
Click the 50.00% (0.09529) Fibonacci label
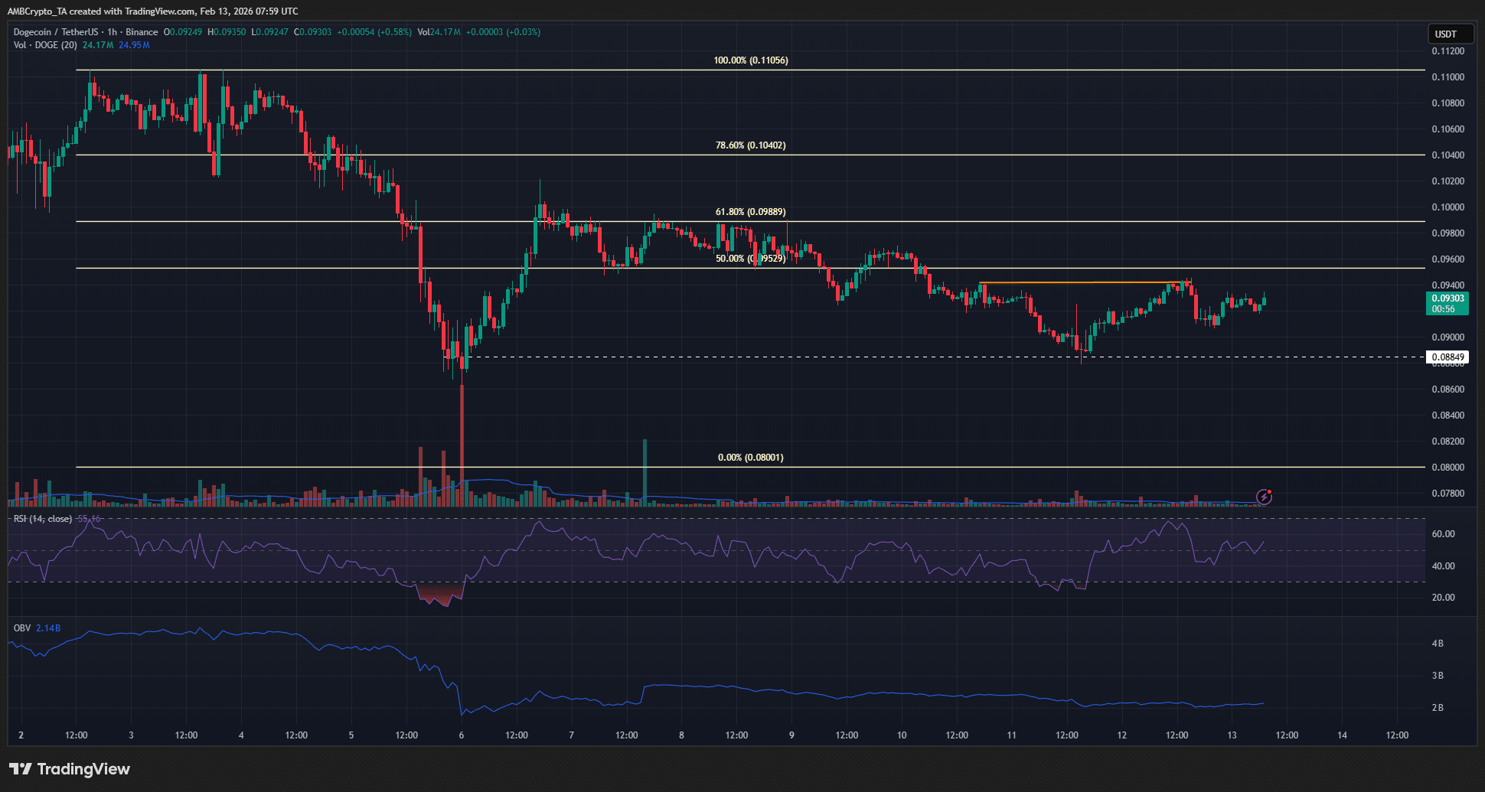click(749, 259)
